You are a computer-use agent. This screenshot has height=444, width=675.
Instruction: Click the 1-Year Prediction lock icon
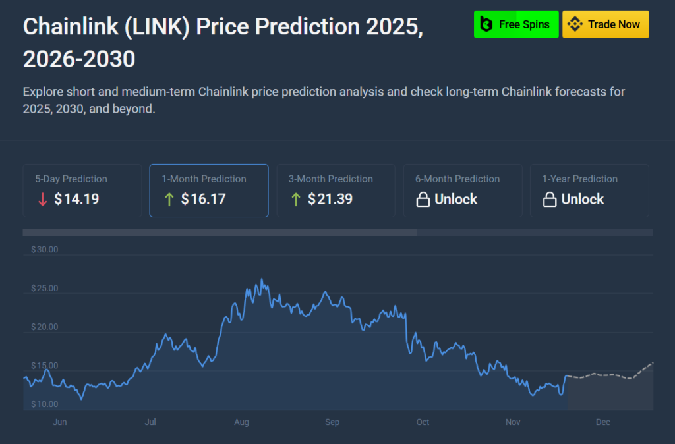[550, 200]
